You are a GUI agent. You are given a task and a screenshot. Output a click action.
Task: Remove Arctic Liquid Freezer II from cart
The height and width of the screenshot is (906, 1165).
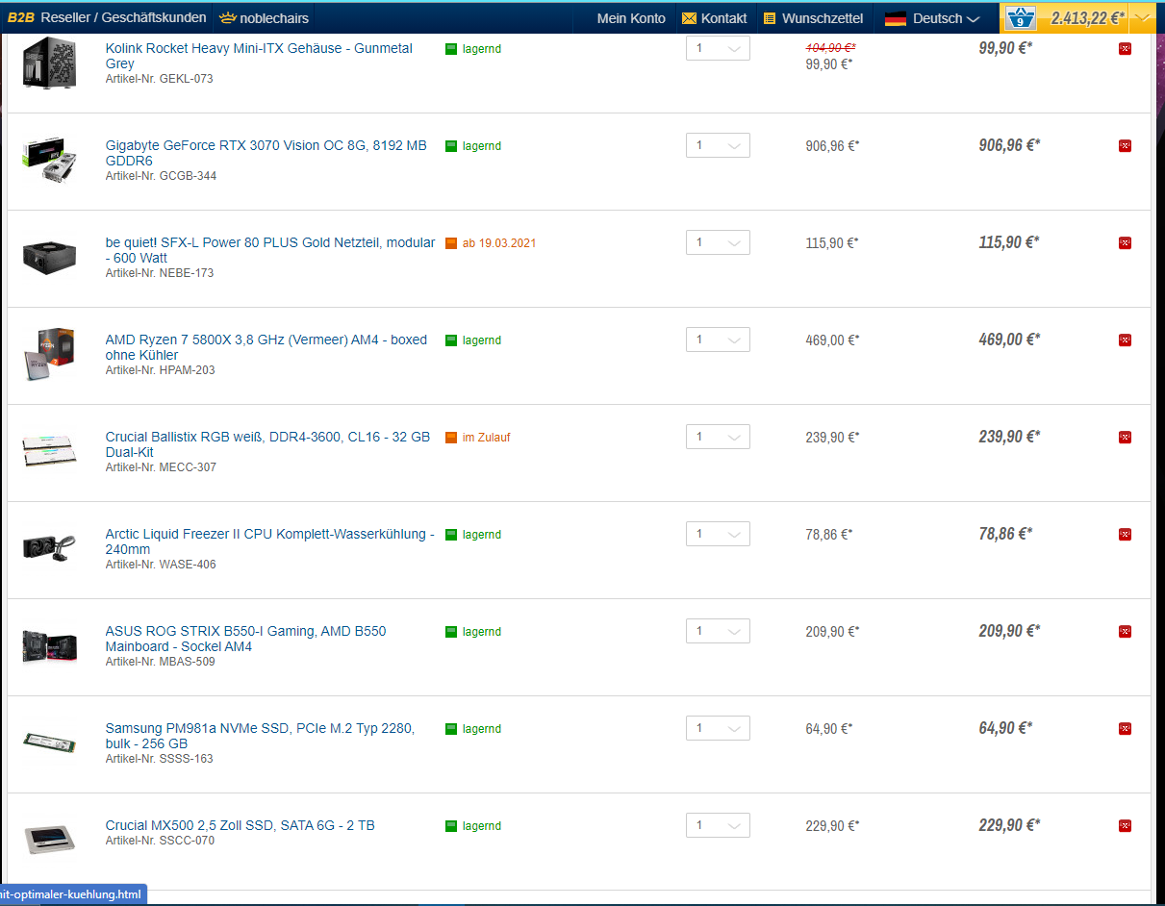1125,535
